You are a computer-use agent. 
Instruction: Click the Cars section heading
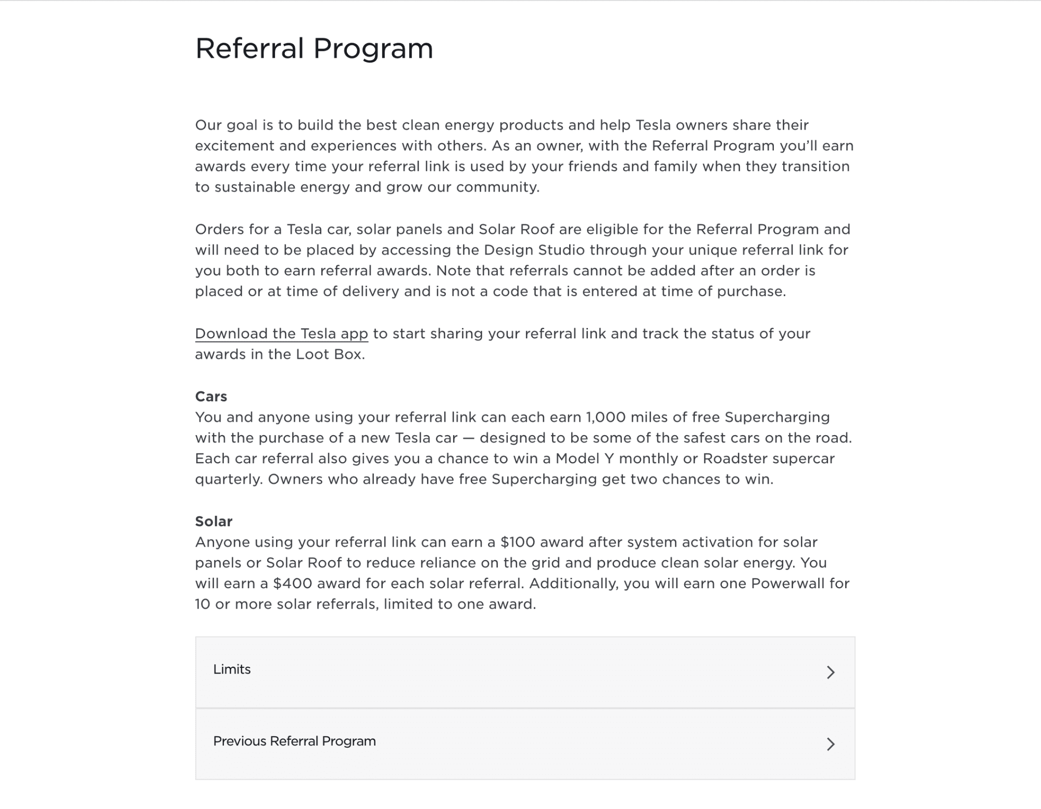click(210, 396)
